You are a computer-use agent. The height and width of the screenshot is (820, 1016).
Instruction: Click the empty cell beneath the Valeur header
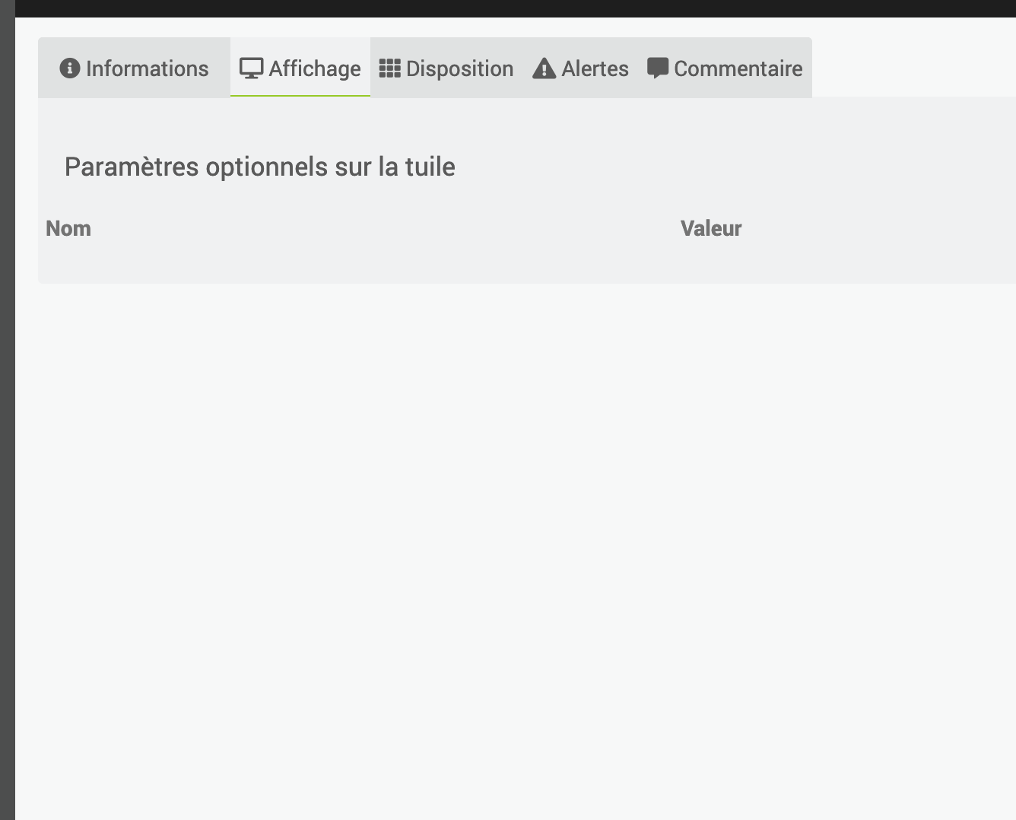pyautogui.click(x=848, y=264)
